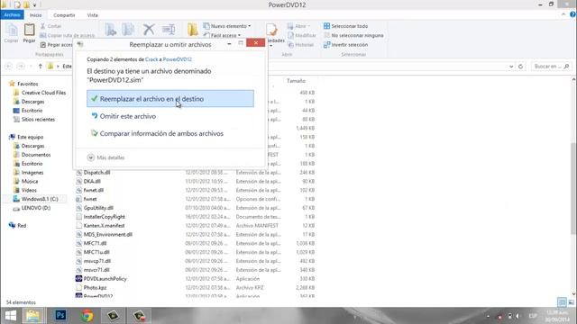
Task: Click the Tamaño column header
Action: (296, 81)
